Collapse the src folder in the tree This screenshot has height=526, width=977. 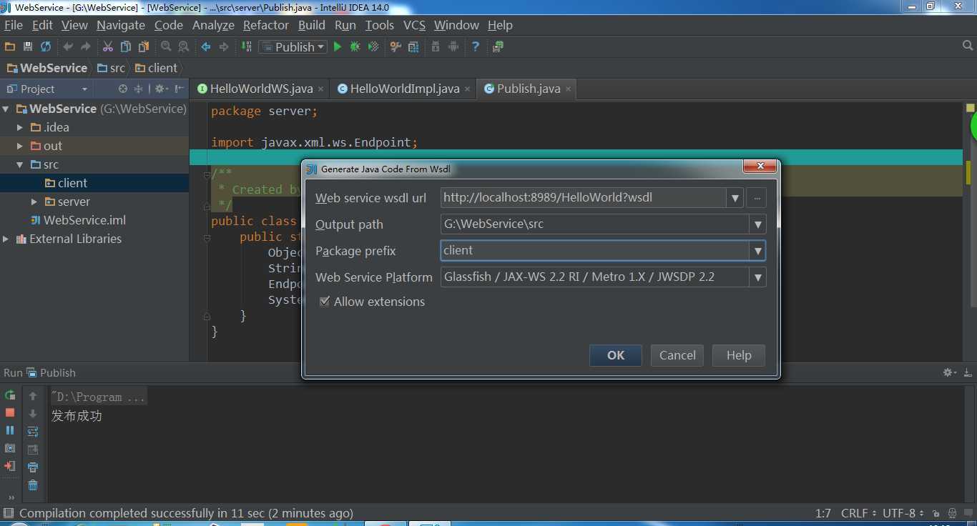tap(20, 164)
